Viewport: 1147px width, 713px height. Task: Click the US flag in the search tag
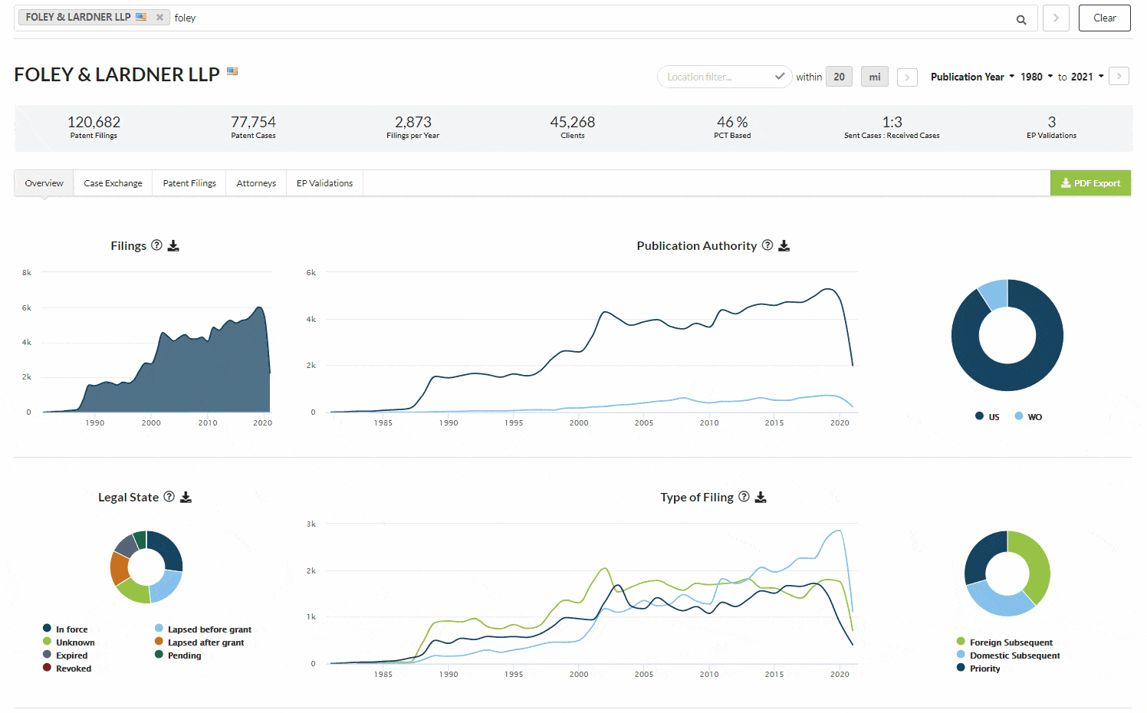click(141, 17)
